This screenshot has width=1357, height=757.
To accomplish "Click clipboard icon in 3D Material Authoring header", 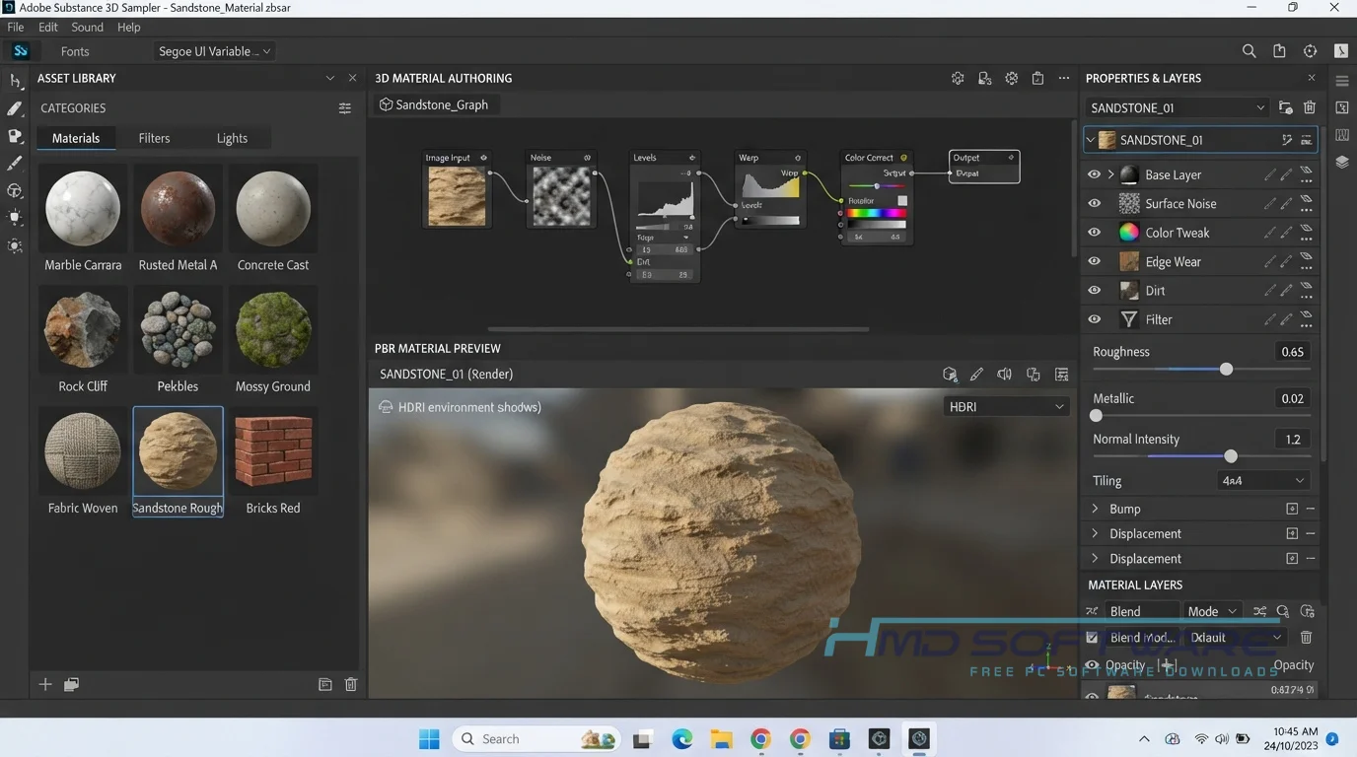I will point(1037,78).
